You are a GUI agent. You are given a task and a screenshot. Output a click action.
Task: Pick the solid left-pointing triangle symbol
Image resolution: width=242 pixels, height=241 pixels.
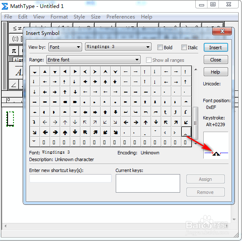tap(65, 72)
